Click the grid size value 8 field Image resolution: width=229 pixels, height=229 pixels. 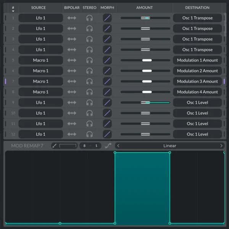(84, 146)
